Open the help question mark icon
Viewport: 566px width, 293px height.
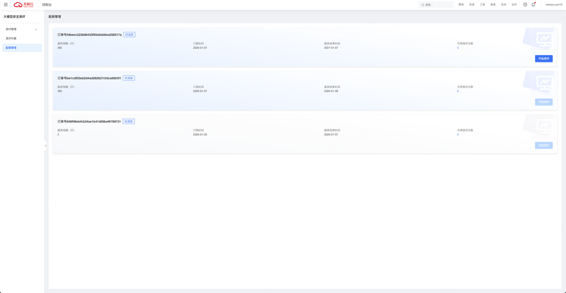(525, 4)
